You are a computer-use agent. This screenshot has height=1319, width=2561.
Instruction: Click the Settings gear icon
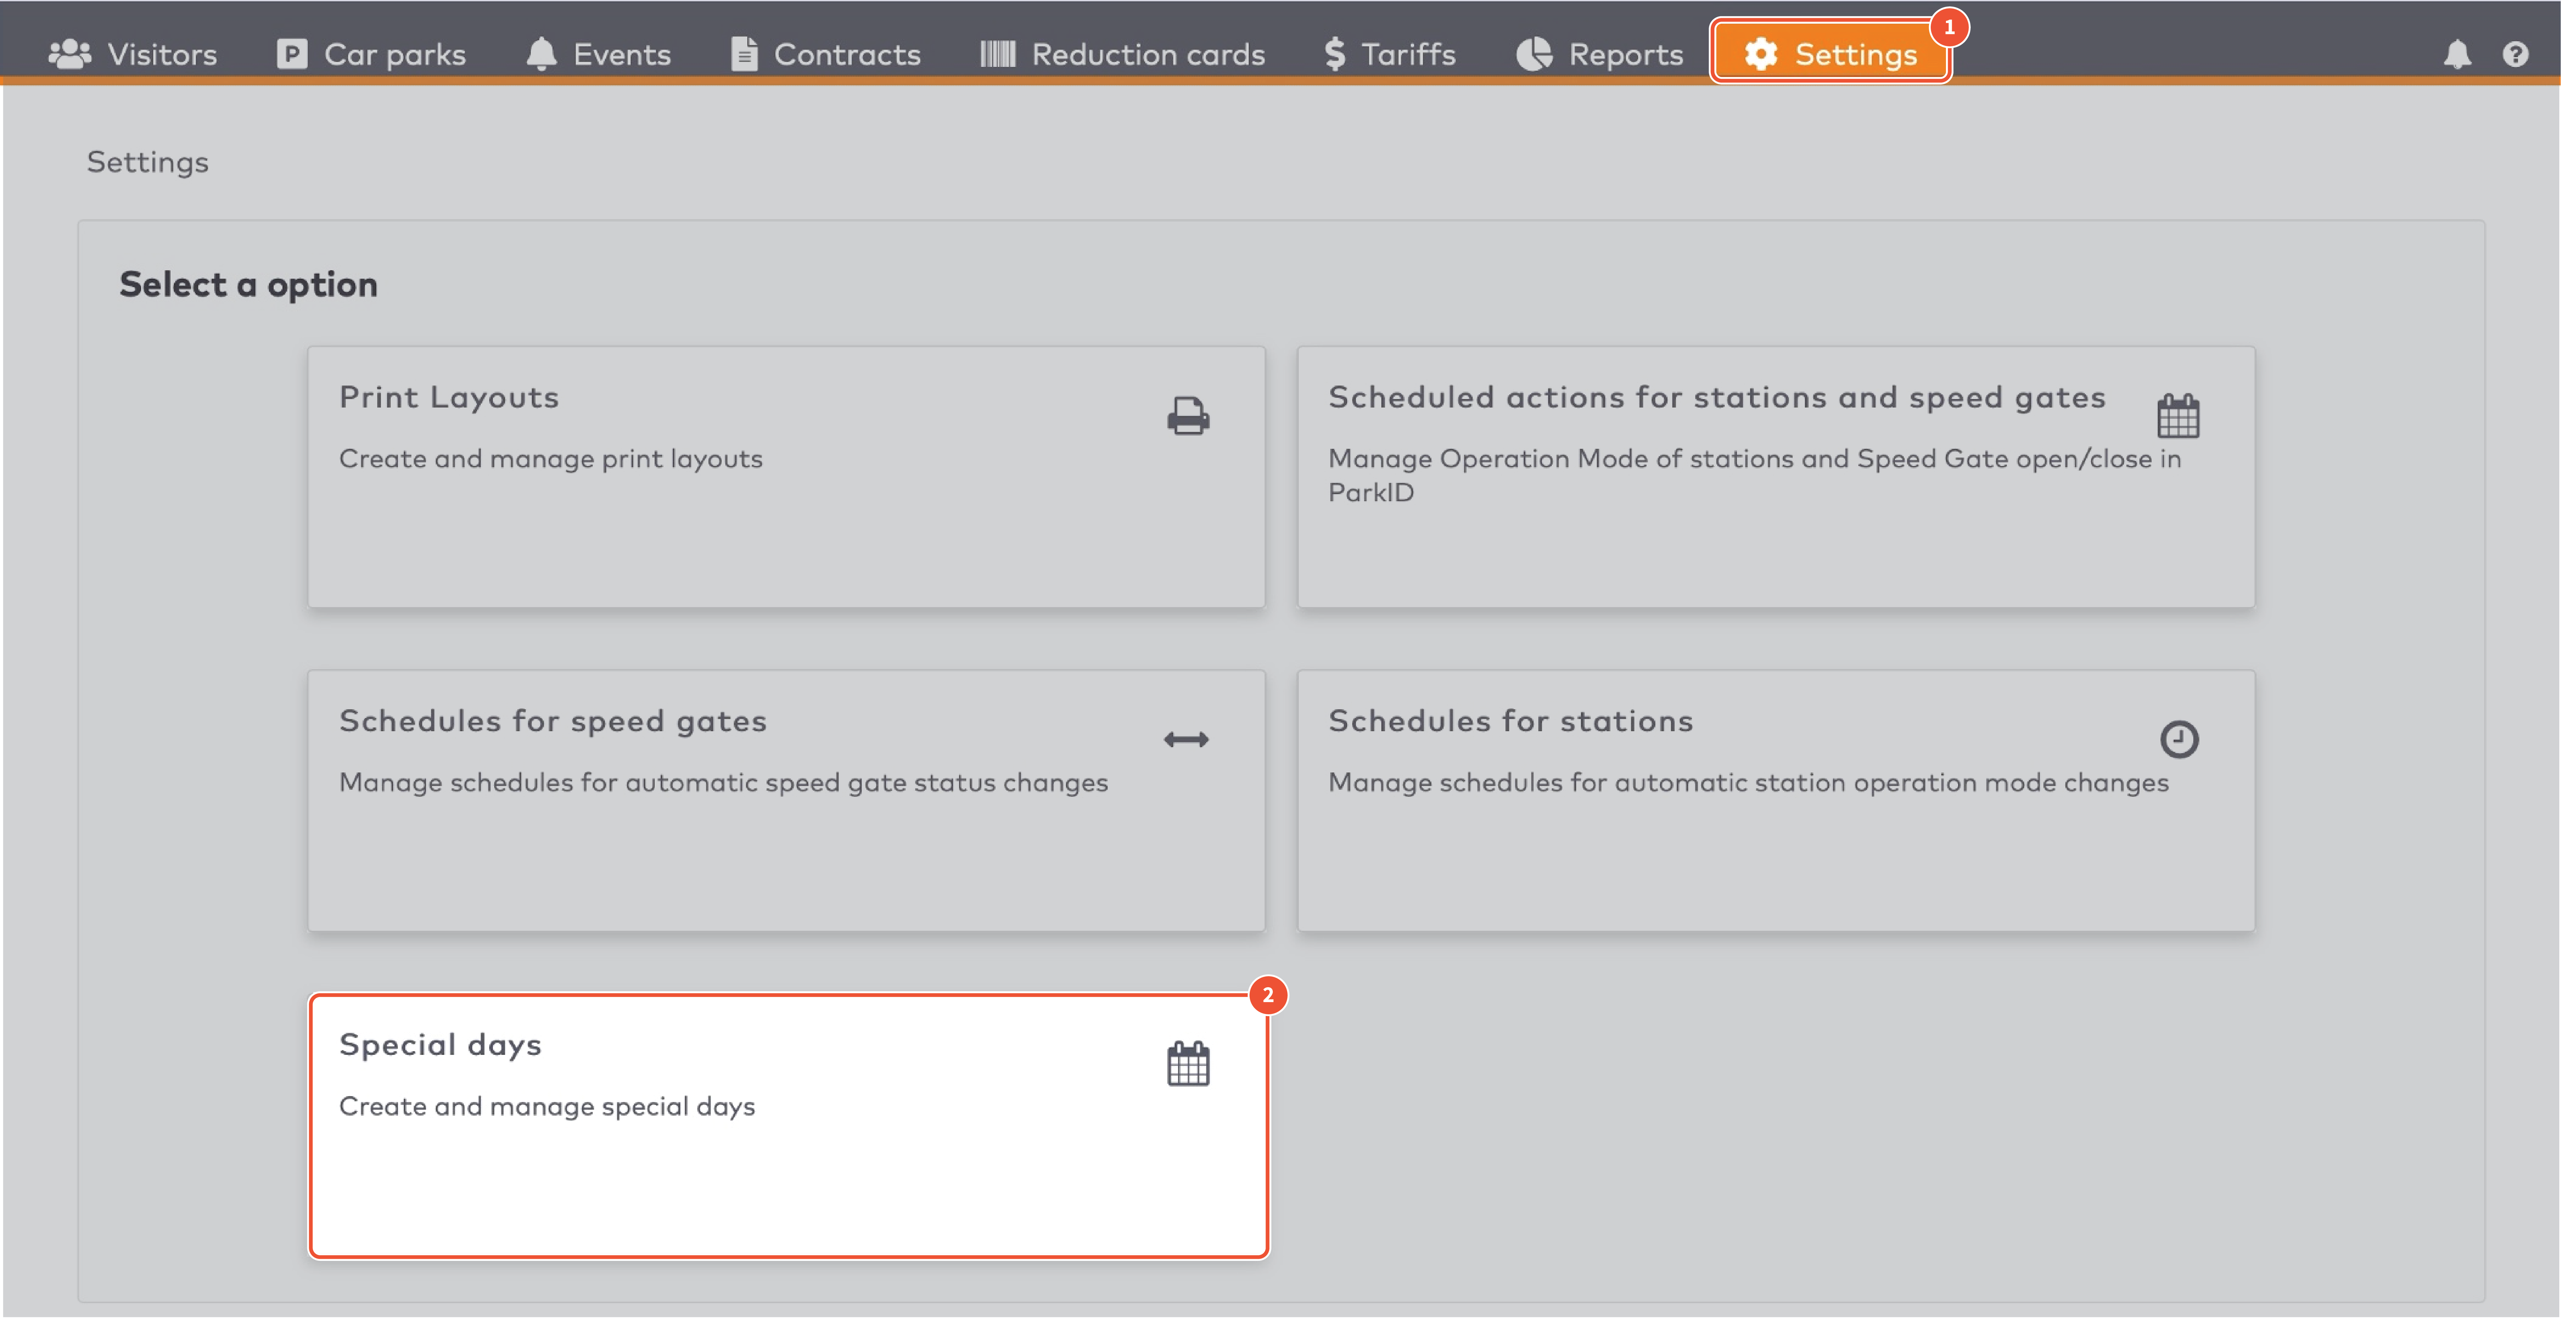[x=1762, y=55]
